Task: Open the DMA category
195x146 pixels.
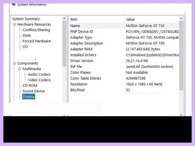Action: [x=27, y=36]
